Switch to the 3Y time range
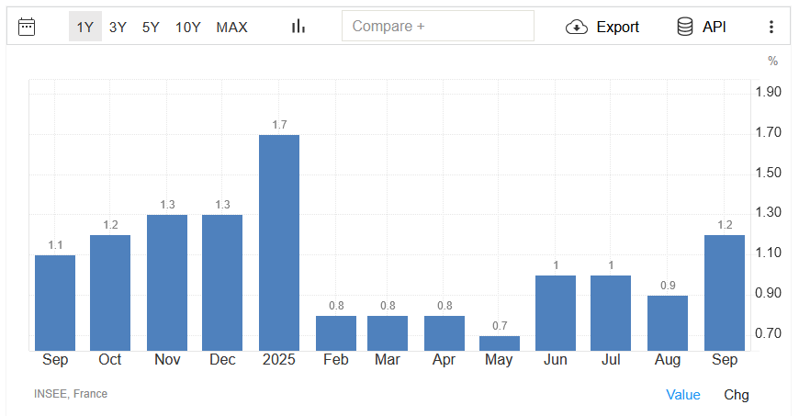The image size is (799, 416). pyautogui.click(x=118, y=27)
